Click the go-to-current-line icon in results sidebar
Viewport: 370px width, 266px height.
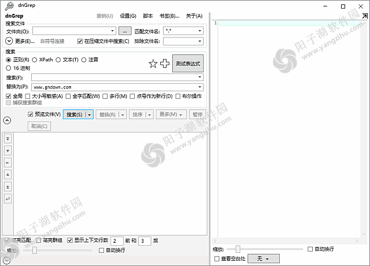click(x=8, y=162)
